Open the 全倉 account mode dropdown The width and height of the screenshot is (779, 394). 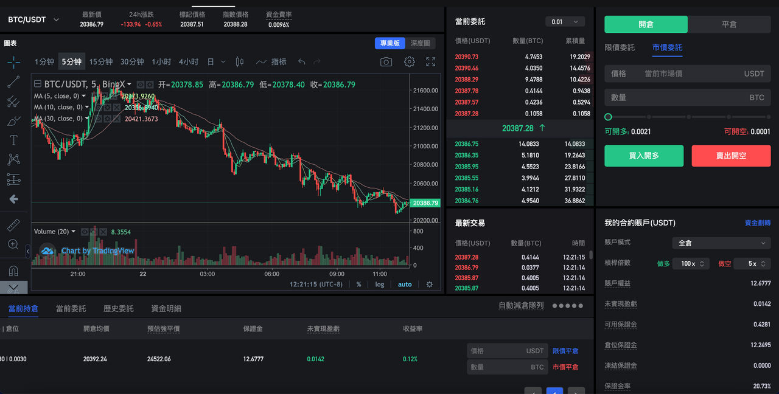721,243
